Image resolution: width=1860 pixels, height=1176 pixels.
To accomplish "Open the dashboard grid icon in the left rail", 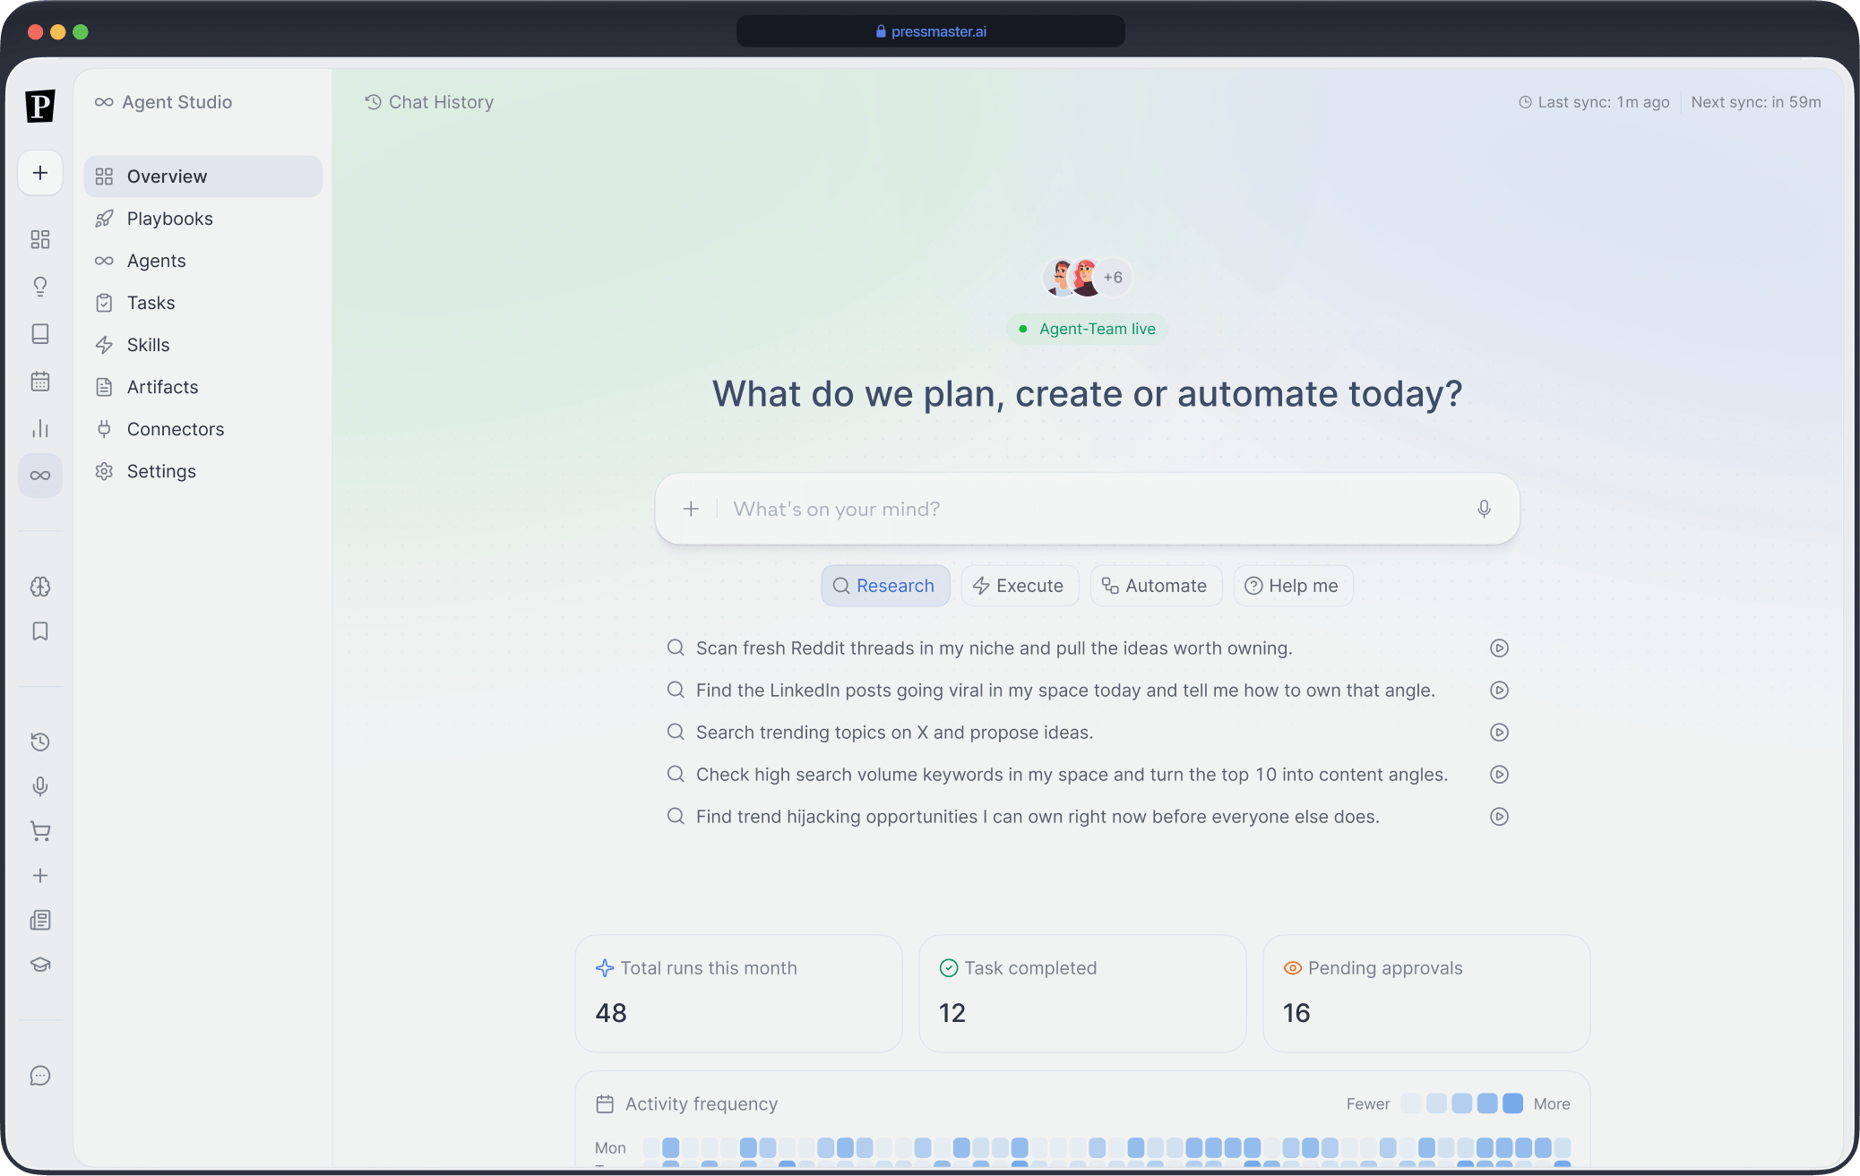I will click(x=40, y=239).
